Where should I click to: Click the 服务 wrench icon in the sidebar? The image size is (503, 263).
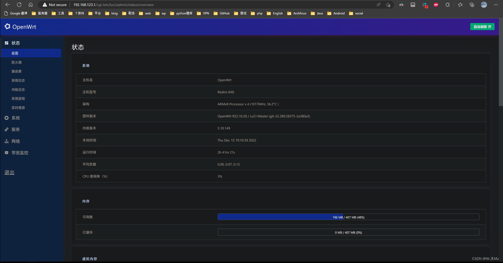7,129
